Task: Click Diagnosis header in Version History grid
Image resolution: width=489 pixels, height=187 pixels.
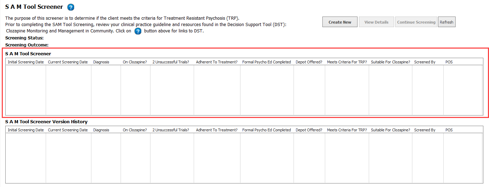Action: (x=101, y=130)
